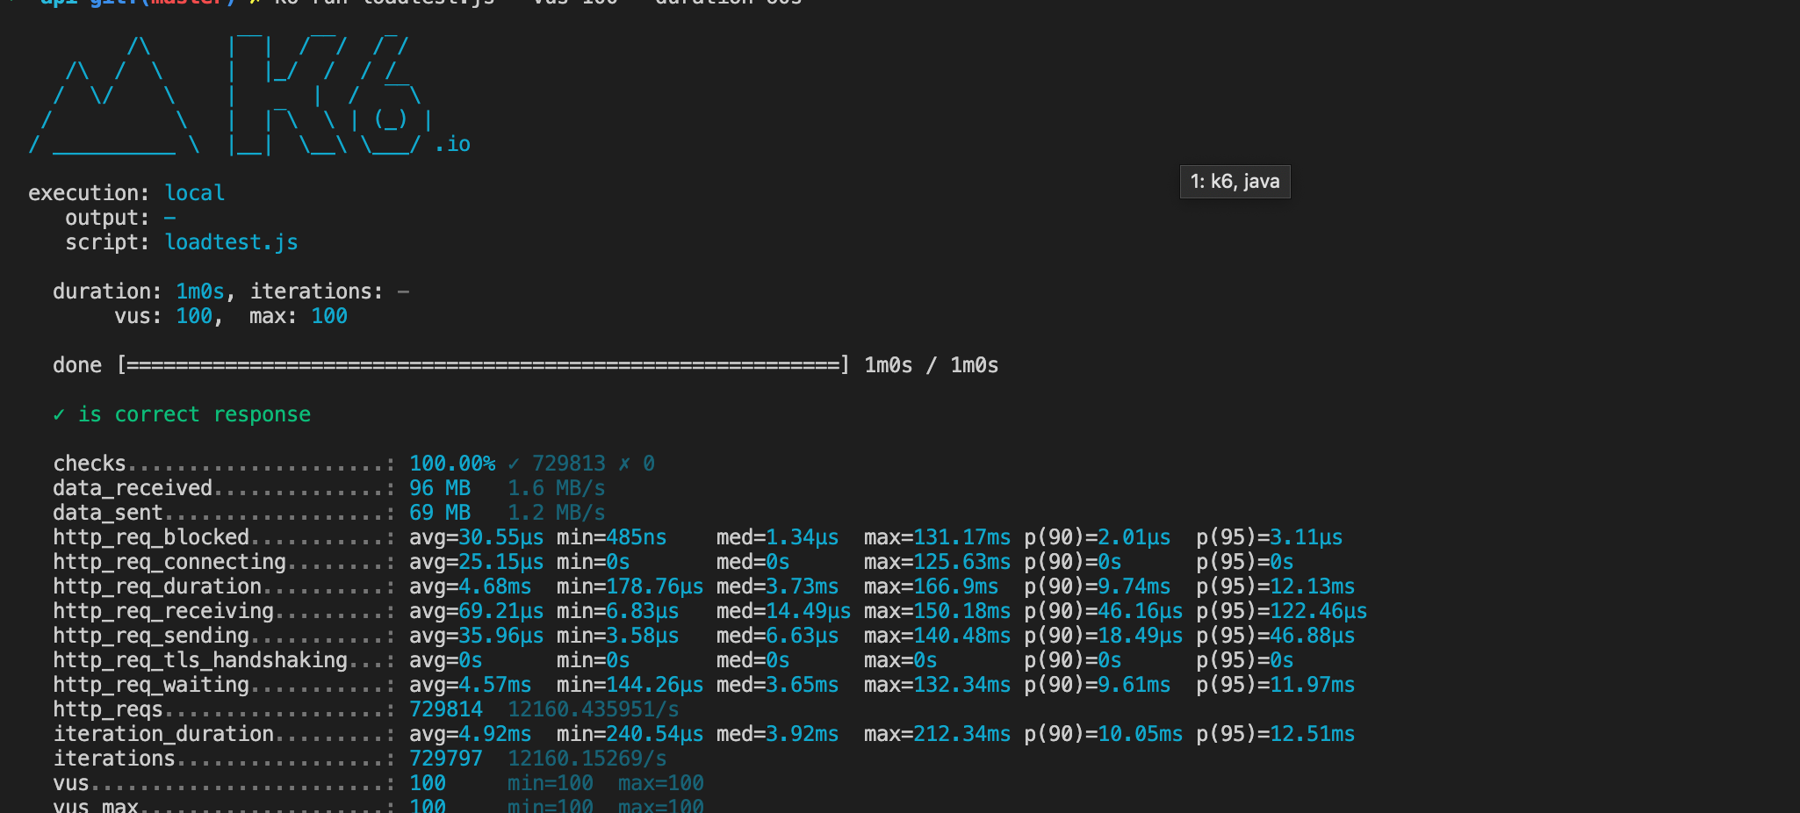Click the http_req_duration p(90)=9.74ms value
The image size is (1800, 813).
1097,586
